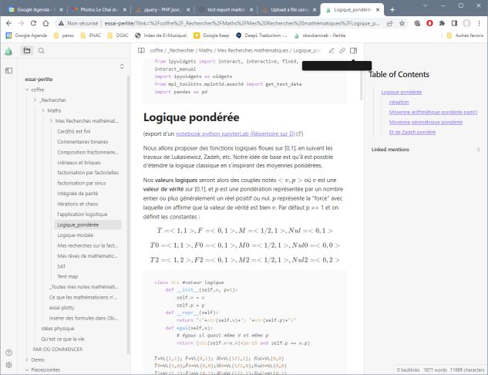Select the Logique_pondérée note
This screenshot has width=488, height=375.
click(88, 225)
